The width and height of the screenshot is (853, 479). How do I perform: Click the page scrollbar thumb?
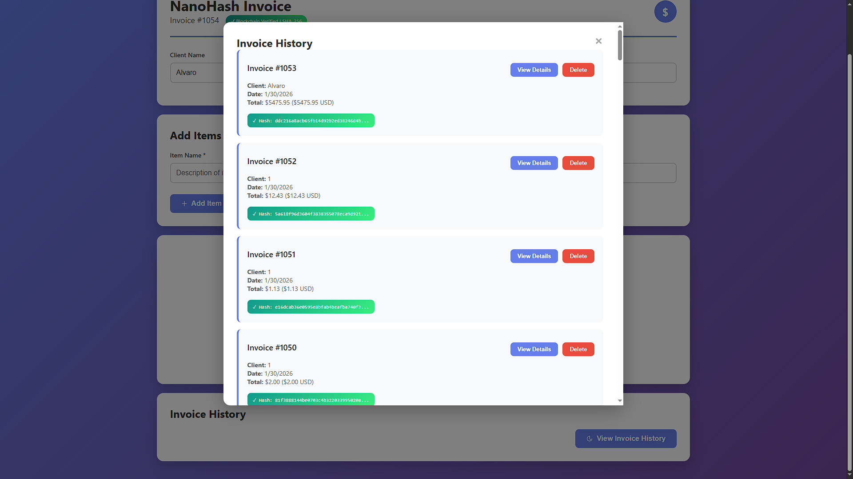(x=849, y=262)
